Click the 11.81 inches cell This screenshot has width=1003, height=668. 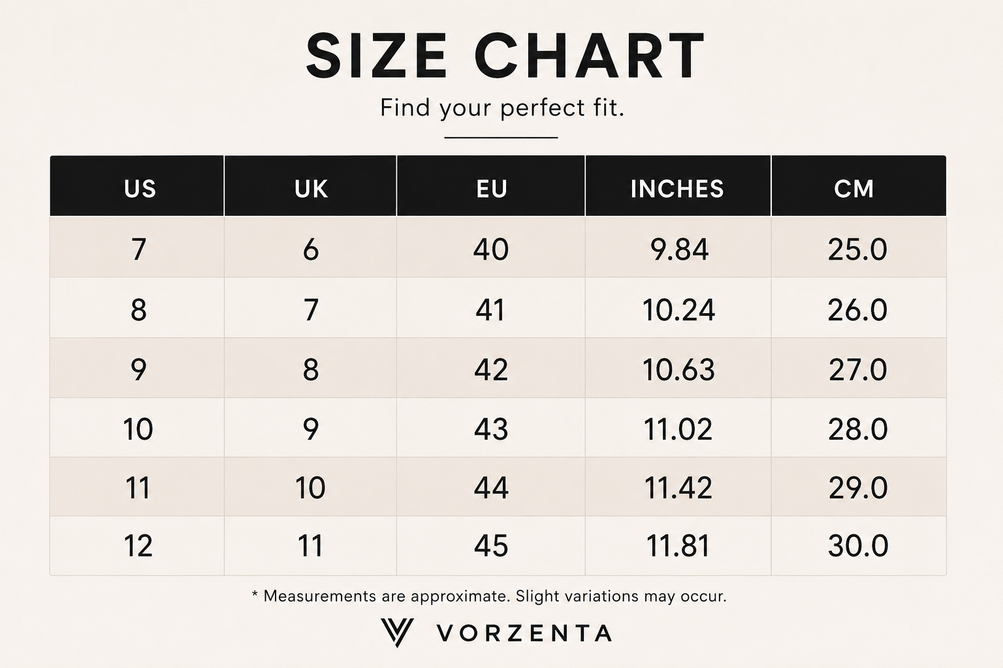pos(678,546)
